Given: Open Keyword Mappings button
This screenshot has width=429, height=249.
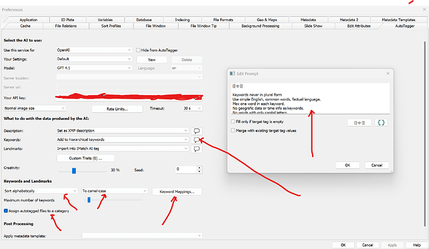Looking at the screenshot, I should [177, 192].
